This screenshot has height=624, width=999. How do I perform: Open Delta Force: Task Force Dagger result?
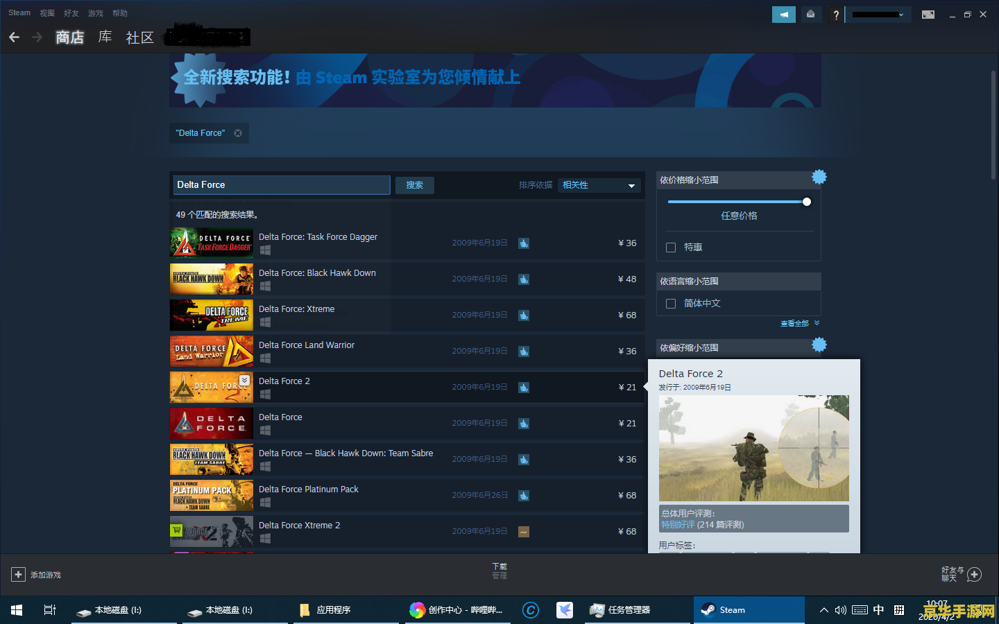click(407, 243)
